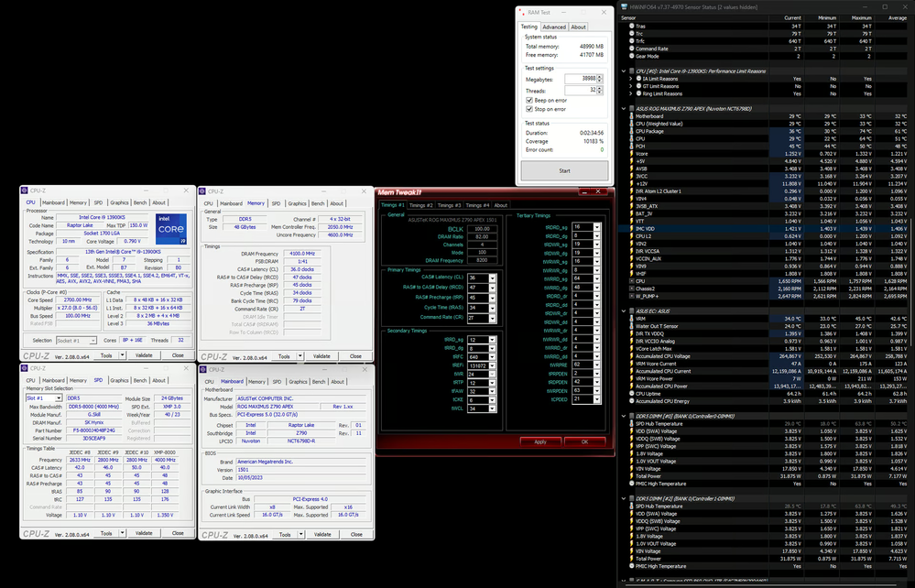915x588 pixels.
Task: Collapse the DDR5 DIMM [#0] sensor group
Action: tap(624, 416)
